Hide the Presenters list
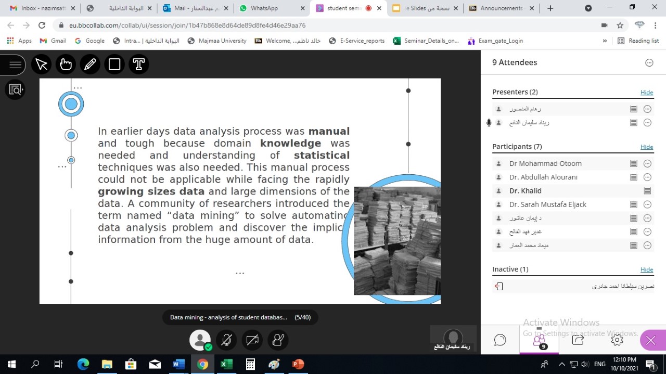666x374 pixels. tap(647, 92)
